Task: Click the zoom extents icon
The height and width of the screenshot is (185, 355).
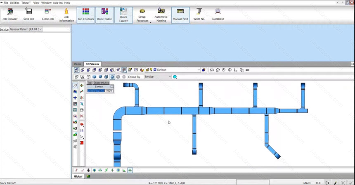Action: 75,110
